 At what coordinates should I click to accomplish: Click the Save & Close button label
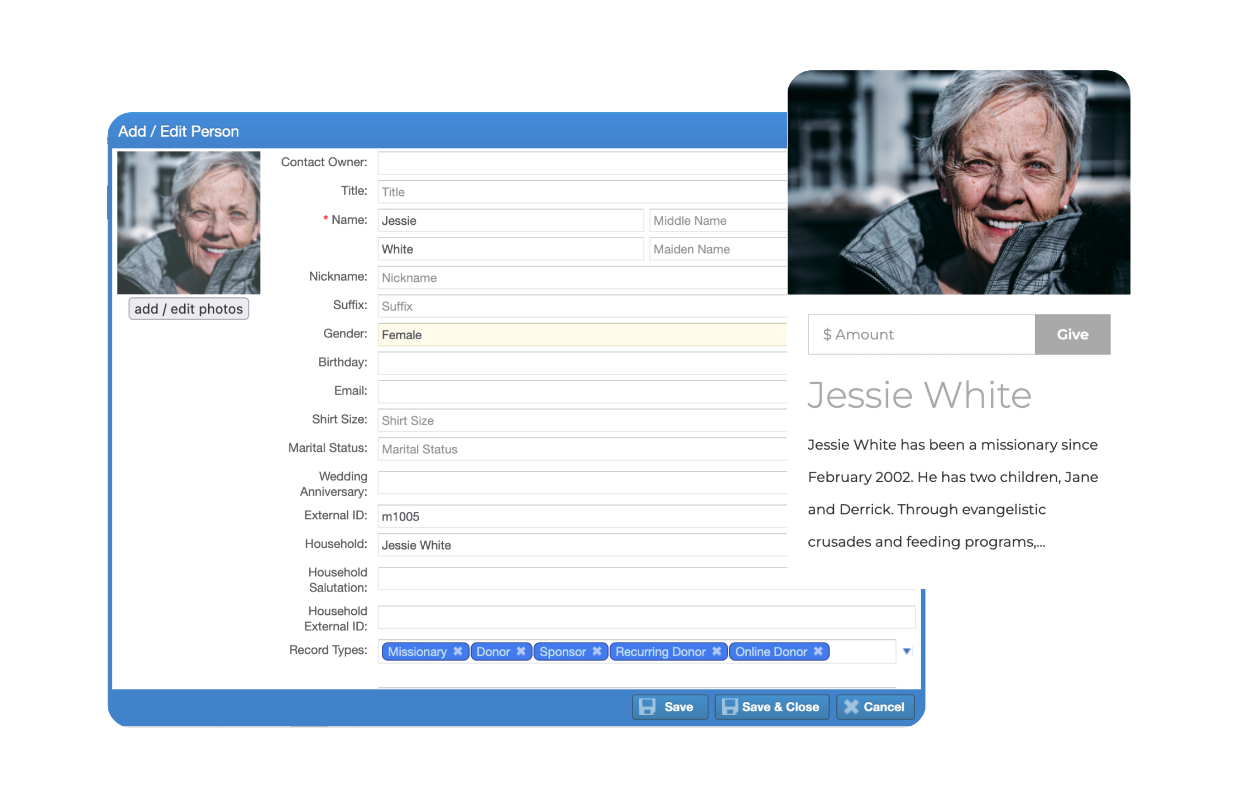pyautogui.click(x=780, y=707)
